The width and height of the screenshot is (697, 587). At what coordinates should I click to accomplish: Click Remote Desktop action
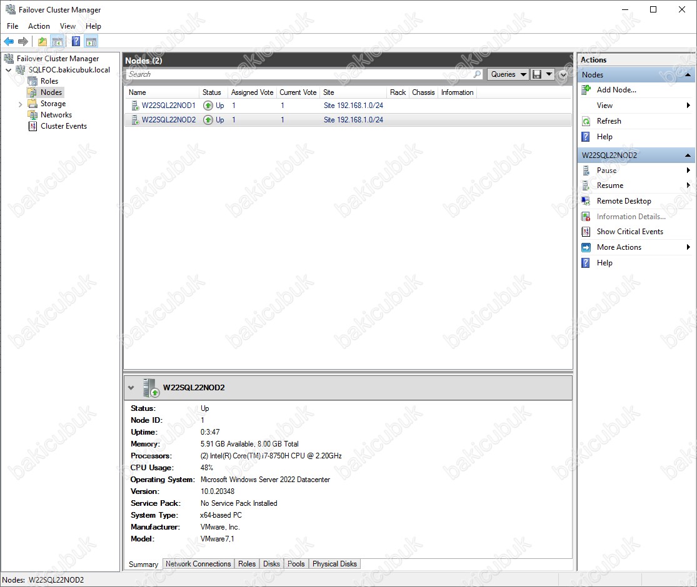[x=624, y=201]
